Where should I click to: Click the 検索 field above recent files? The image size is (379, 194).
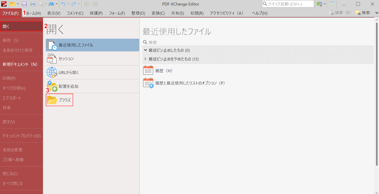258,42
